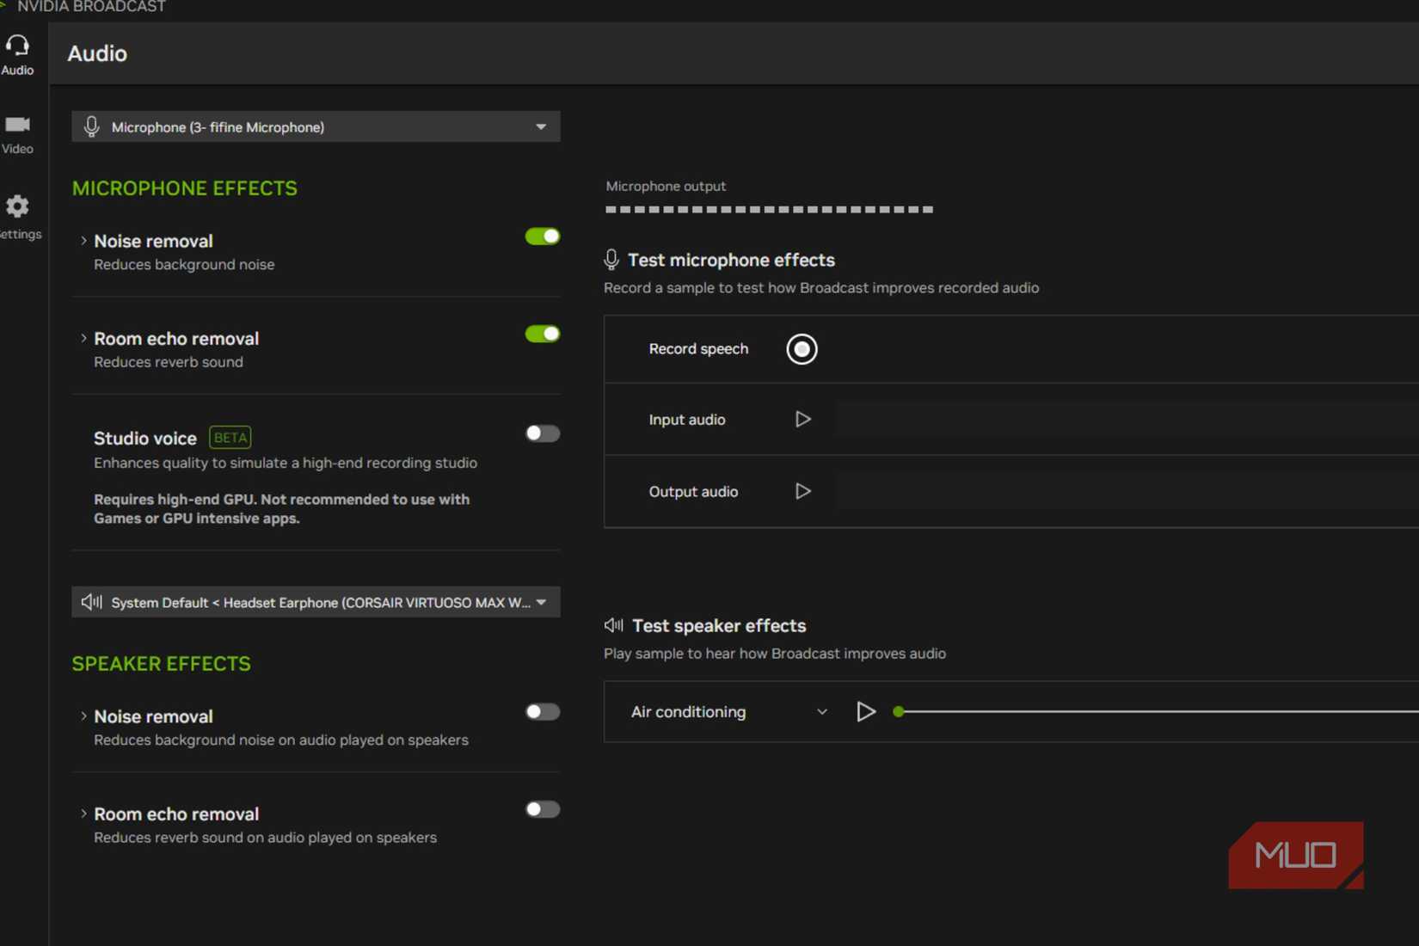Image resolution: width=1419 pixels, height=946 pixels.
Task: Click 'Requires high-end GPU' warning text
Action: point(281,508)
